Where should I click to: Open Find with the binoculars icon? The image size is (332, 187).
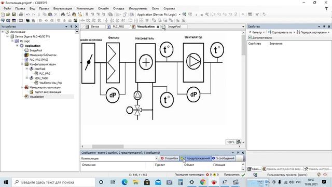point(63,15)
